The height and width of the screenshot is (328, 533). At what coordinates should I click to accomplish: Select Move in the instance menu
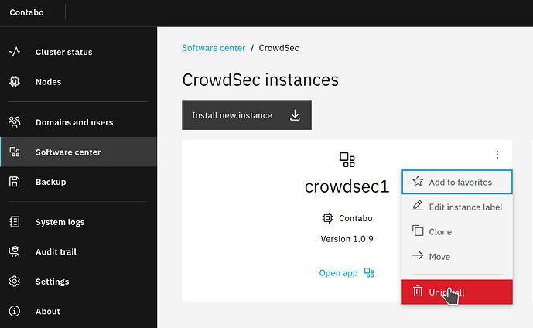457,256
